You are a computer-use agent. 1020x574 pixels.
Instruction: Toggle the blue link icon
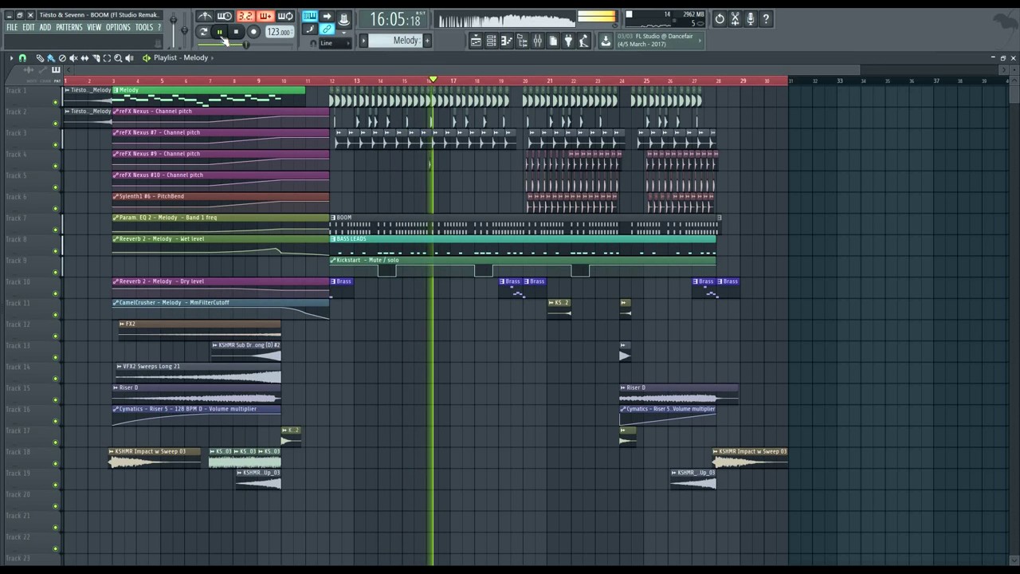point(327,29)
